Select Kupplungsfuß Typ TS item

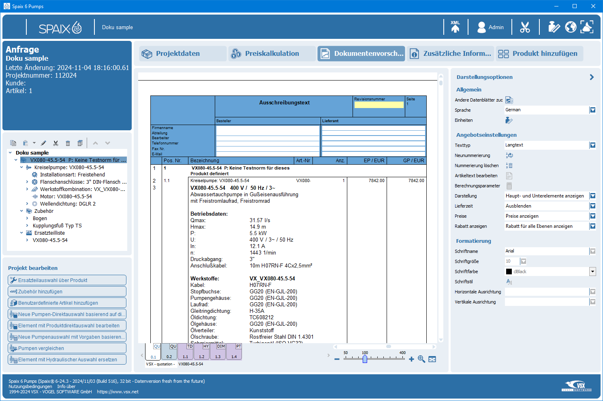(x=57, y=225)
